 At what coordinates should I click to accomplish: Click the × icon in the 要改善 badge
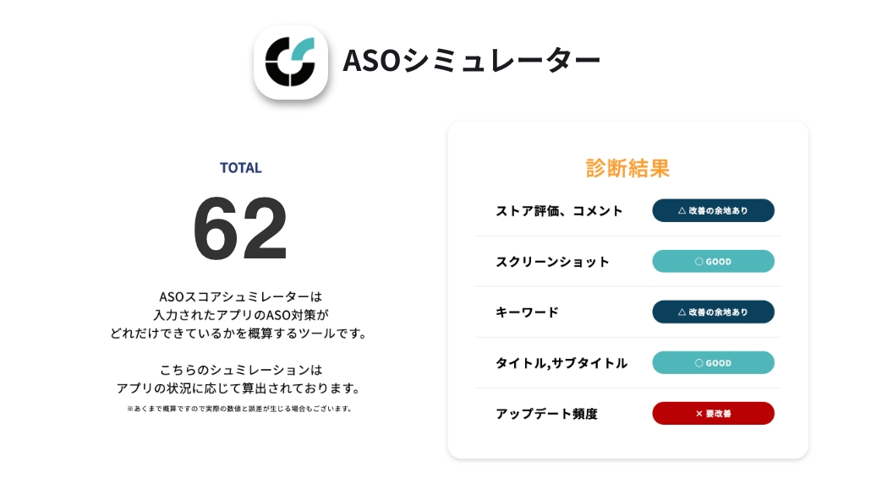coord(699,414)
